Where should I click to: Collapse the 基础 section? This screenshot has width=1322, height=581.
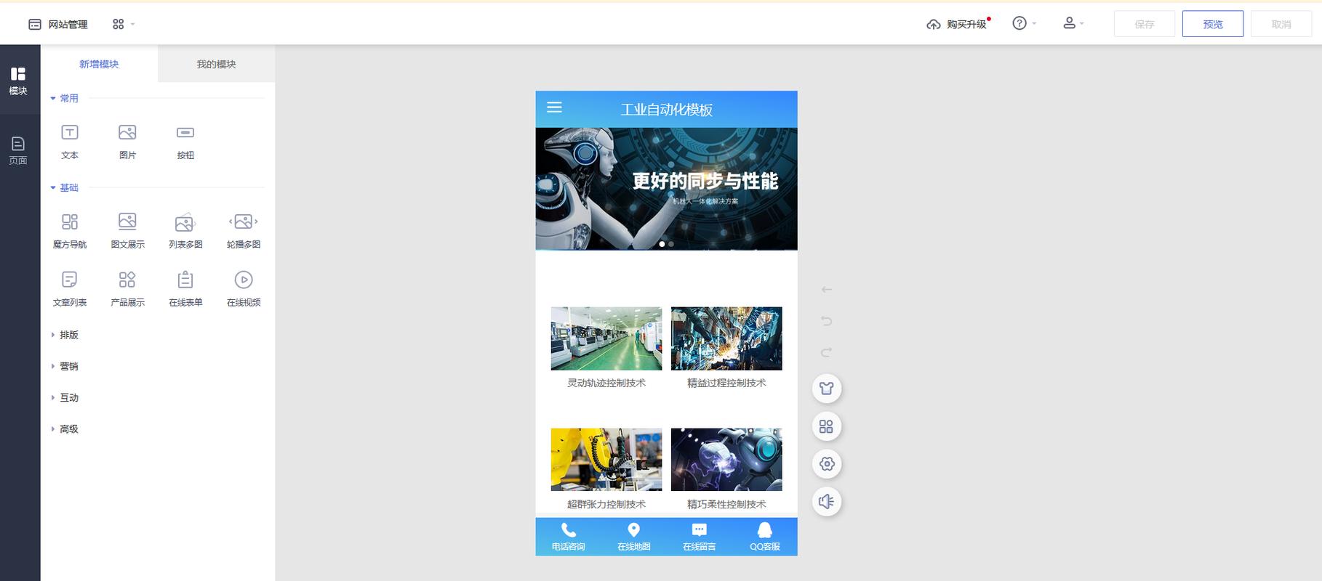tap(64, 187)
